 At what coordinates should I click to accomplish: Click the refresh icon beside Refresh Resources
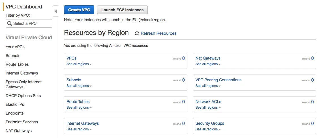point(137,33)
